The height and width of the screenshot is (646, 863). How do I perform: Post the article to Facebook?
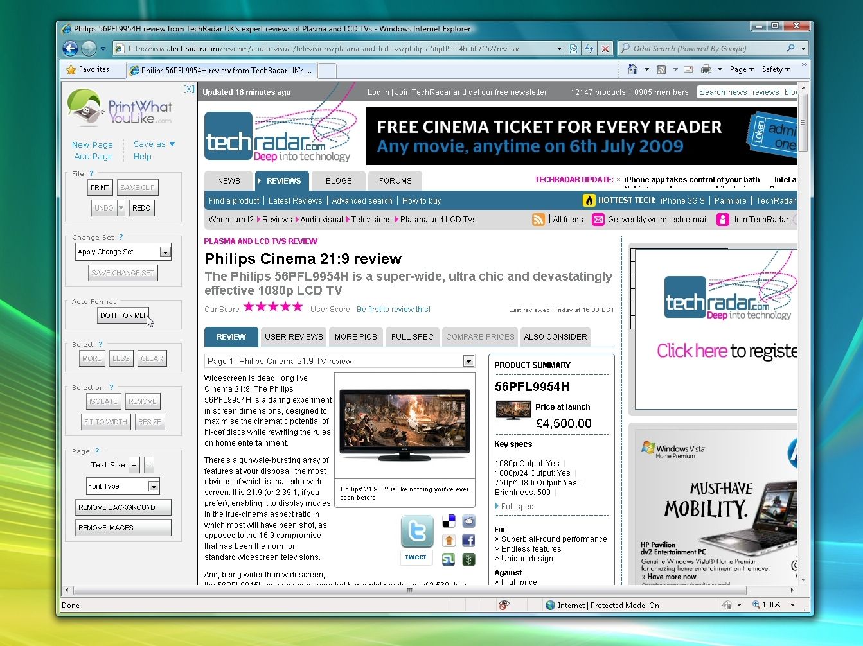click(x=468, y=540)
